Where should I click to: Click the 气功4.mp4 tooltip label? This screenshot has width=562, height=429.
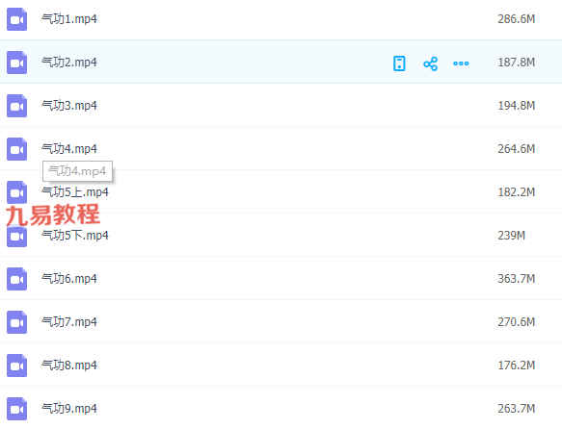77,171
